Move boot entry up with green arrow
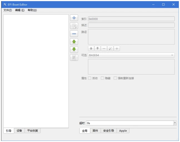This screenshot has height=142, width=180. [74, 42]
